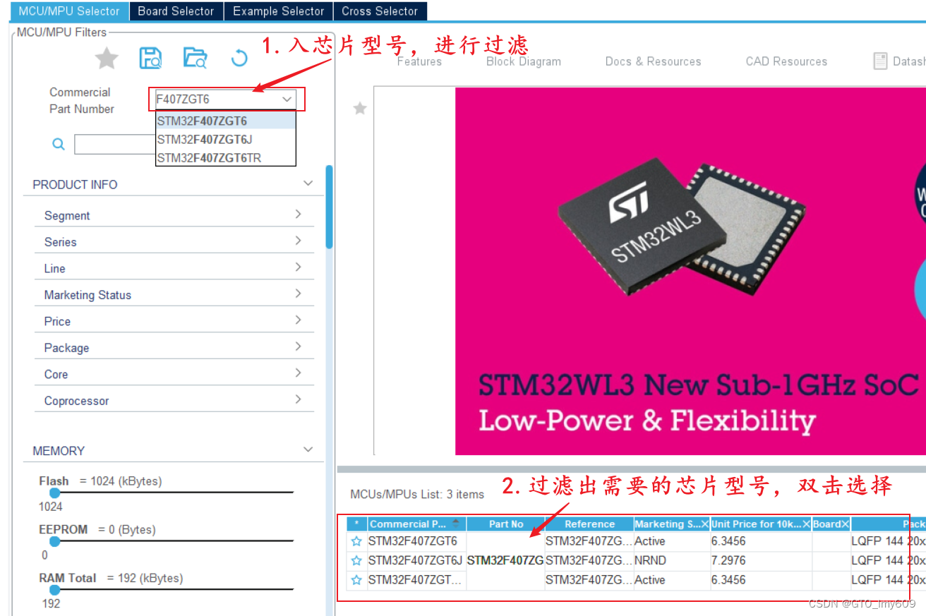The image size is (926, 616).
Task: Load a saved search via folder icon
Action: point(195,58)
